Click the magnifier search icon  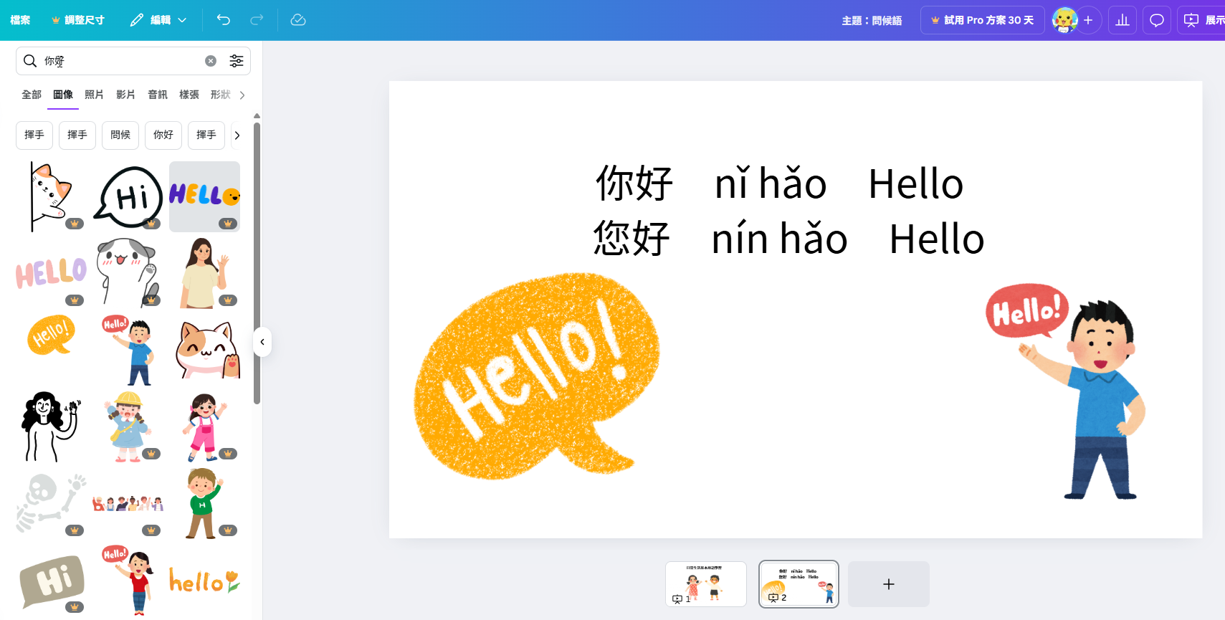(x=30, y=61)
